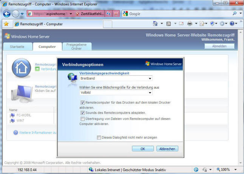Click the search magnifier icon
This screenshot has width=244, height=174.
tap(235, 14)
